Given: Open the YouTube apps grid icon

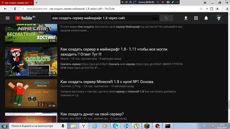Looking at the screenshot, I should pyautogui.click(x=196, y=18).
